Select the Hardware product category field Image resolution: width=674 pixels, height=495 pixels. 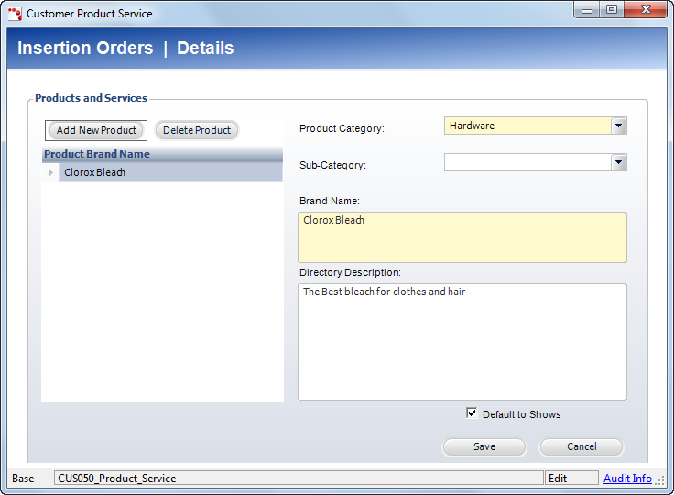[527, 126]
